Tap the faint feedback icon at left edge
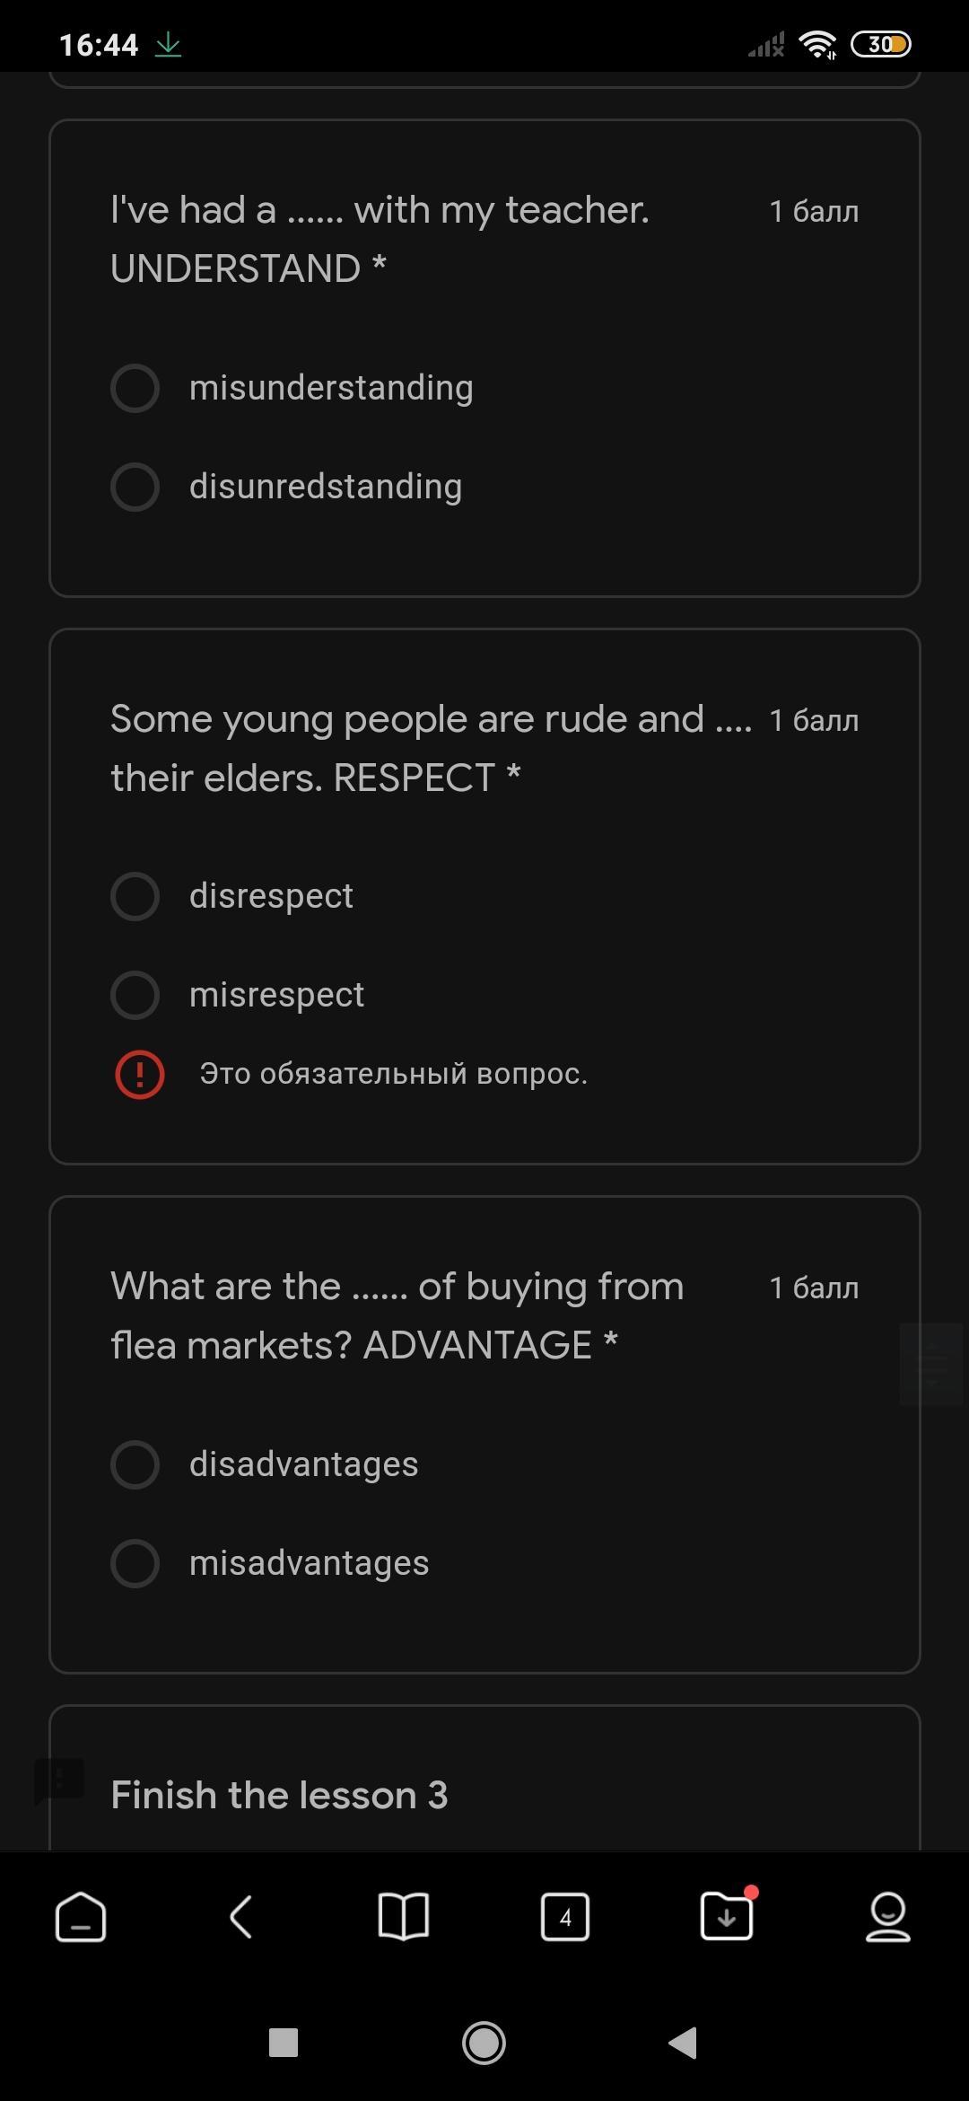 [x=59, y=1779]
